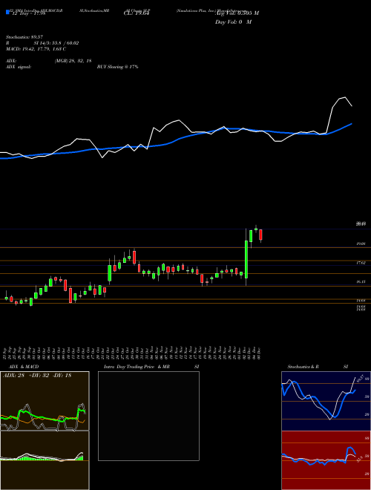Screen dimensions: 371x490
Task: Click the '(MGR) 28, 32, 18' ADX values
Action: click(73, 61)
